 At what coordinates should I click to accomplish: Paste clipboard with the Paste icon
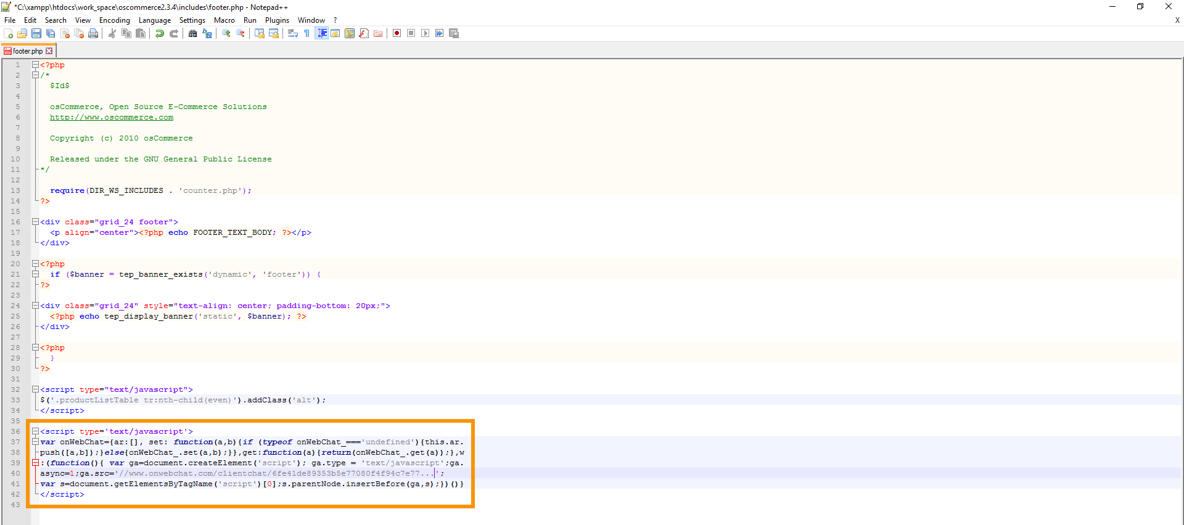point(141,33)
